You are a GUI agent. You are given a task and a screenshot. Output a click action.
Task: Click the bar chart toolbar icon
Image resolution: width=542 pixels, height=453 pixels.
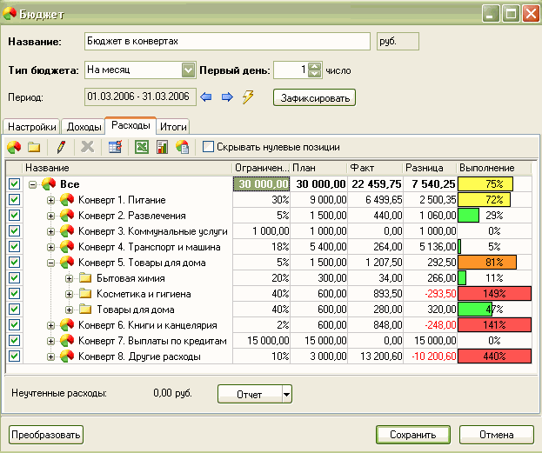(162, 147)
